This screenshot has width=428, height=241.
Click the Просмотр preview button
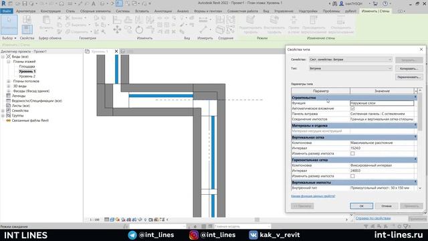(x=302, y=206)
